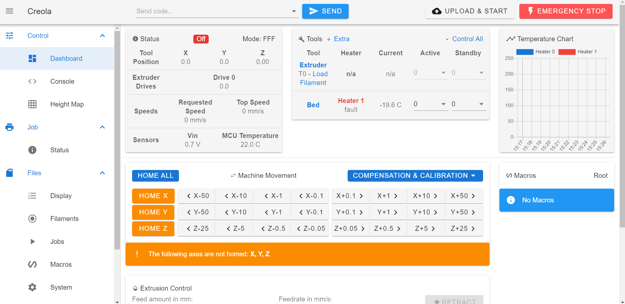Click the Job printer icon
Viewport: 625px width, 304px height.
click(10, 127)
